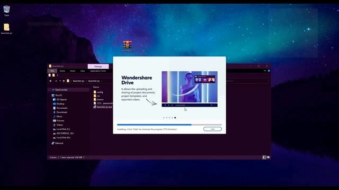Select the first carousel dot in installer
Screen dimensions: 339x190
[x=164, y=118]
